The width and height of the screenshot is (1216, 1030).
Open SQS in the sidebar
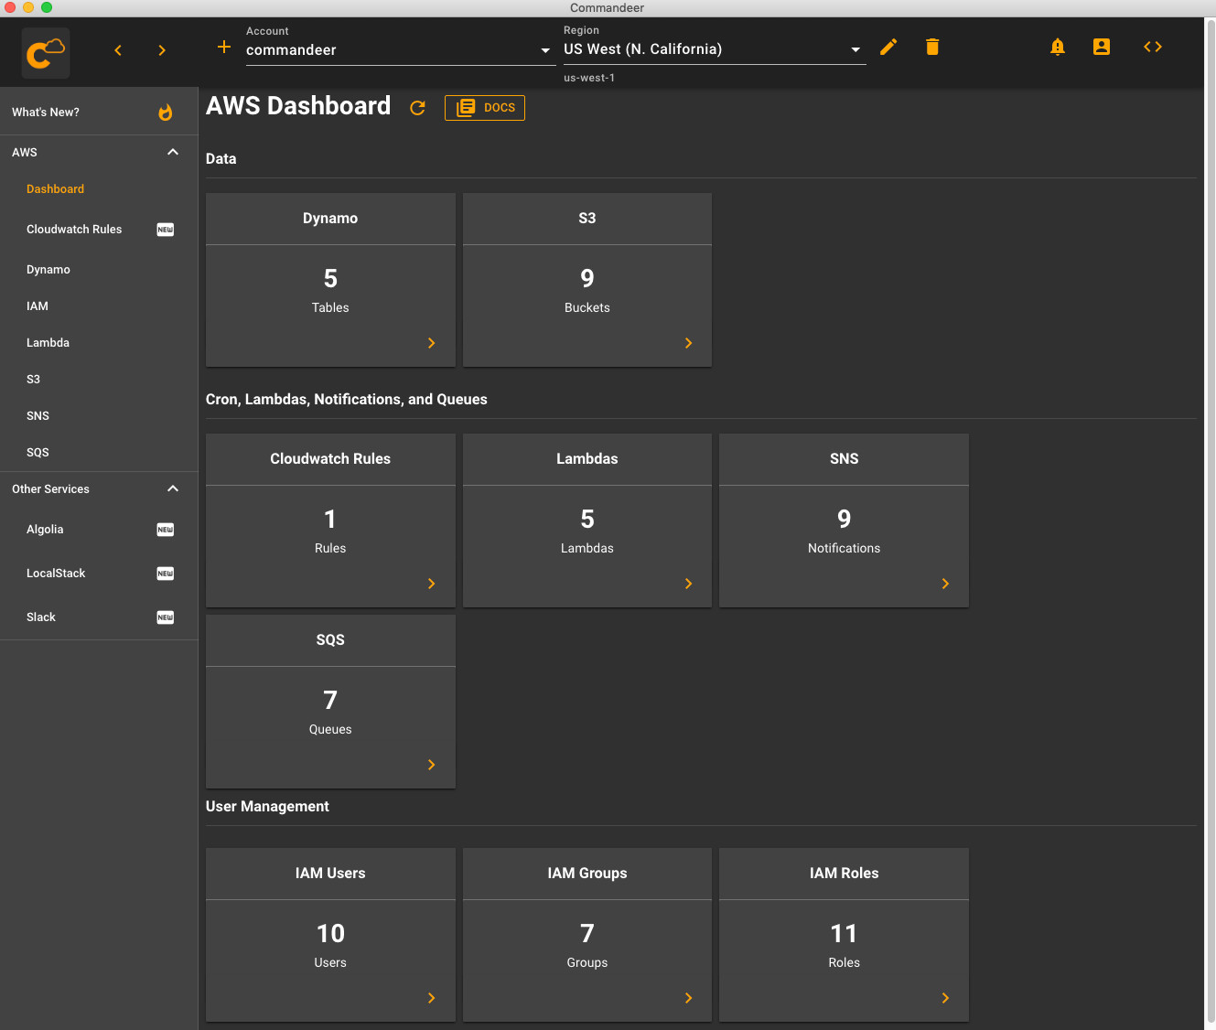(38, 453)
